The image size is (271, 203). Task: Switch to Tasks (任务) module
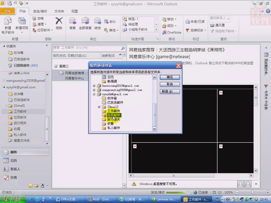(x=26, y=177)
